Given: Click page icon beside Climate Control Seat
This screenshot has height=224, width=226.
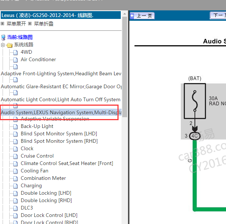Looking at the screenshot, I should click(16, 164).
